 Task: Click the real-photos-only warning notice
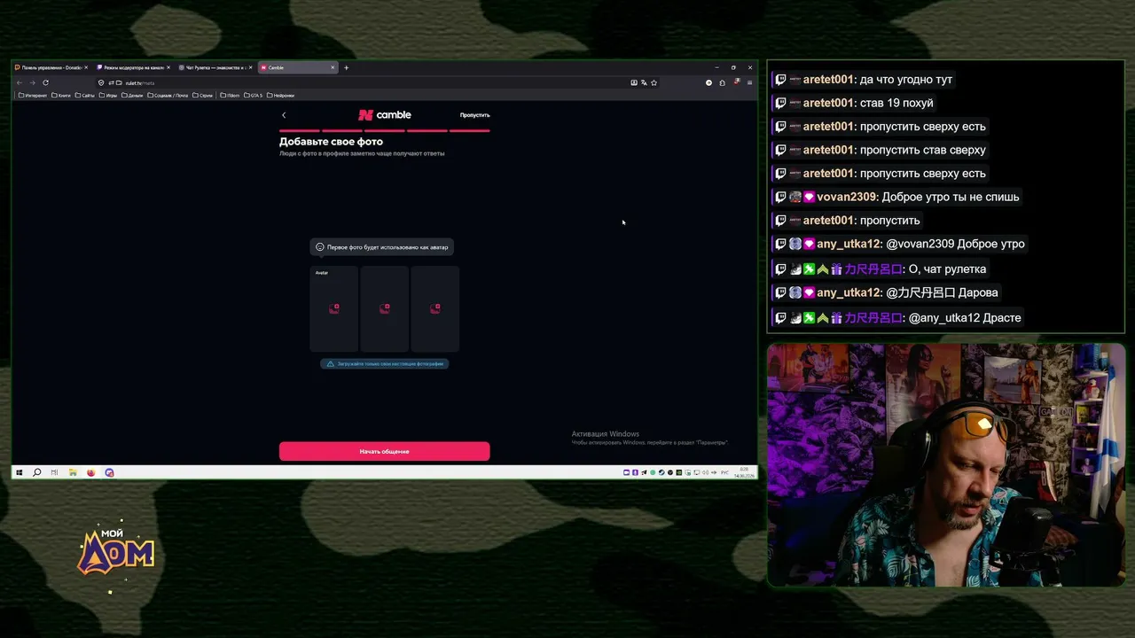click(384, 363)
